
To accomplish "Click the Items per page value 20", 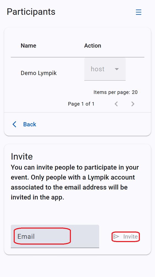I will coord(135,92).
